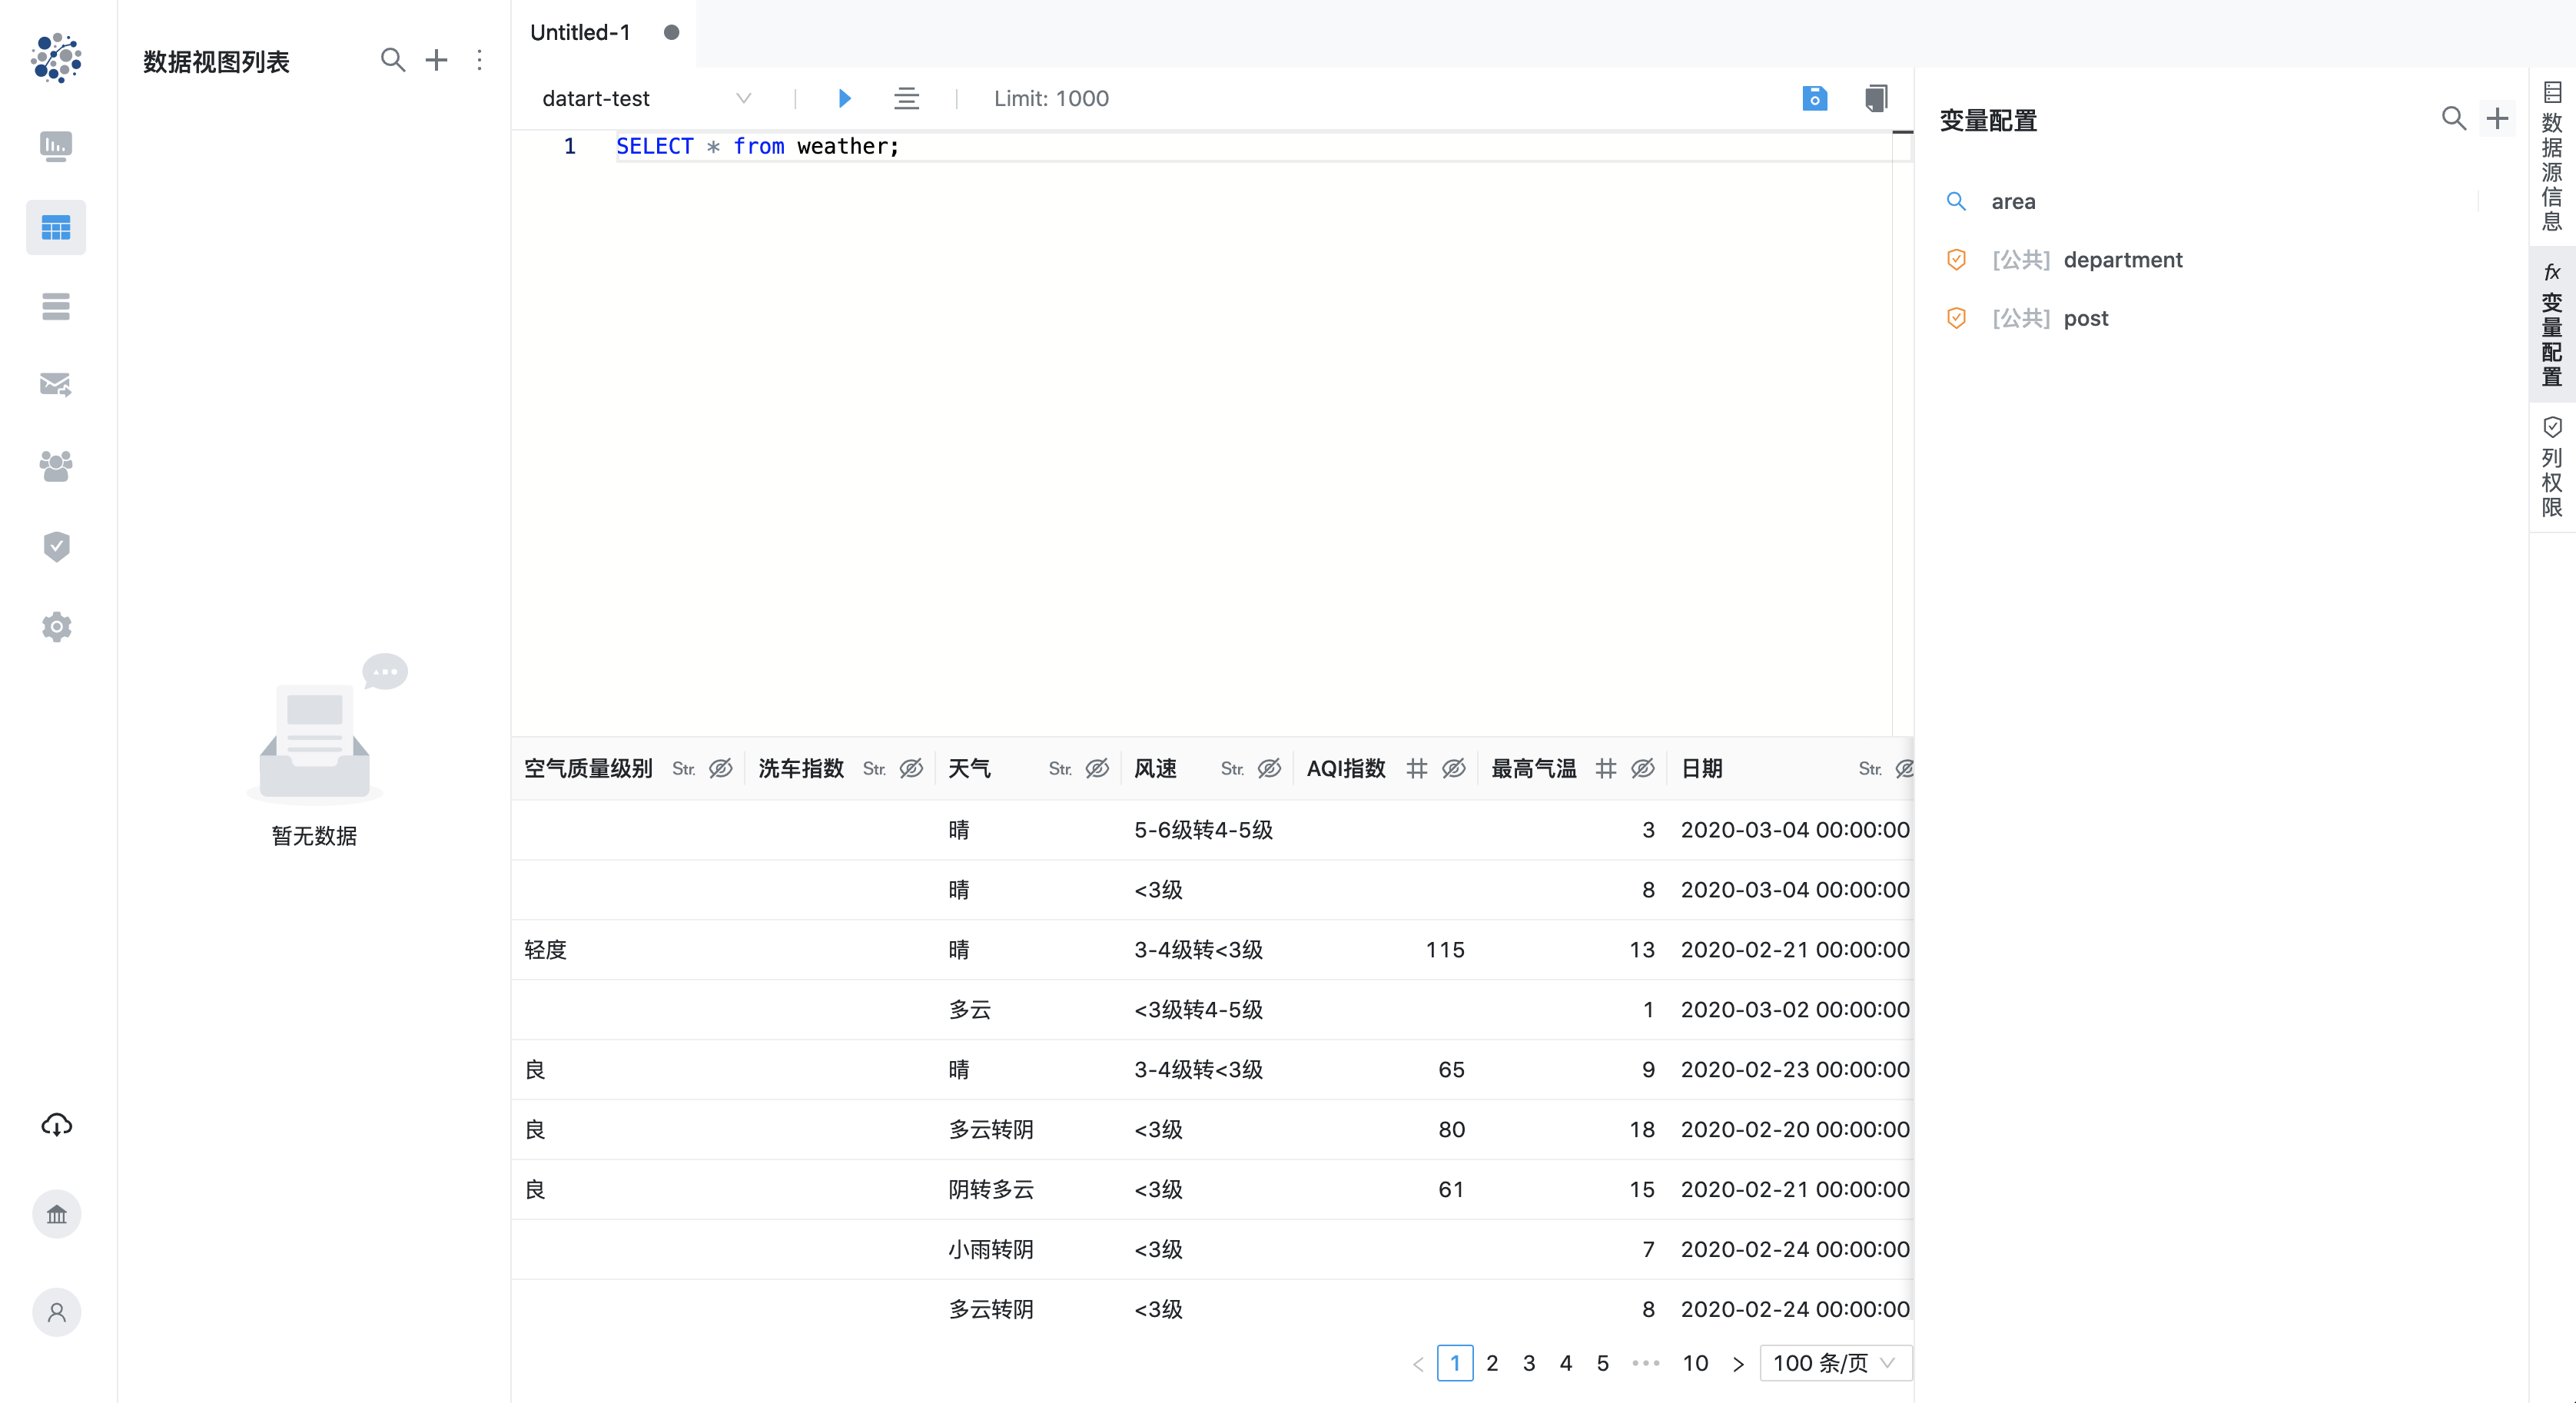
Task: Jump to page 10 of results
Action: click(x=1695, y=1363)
